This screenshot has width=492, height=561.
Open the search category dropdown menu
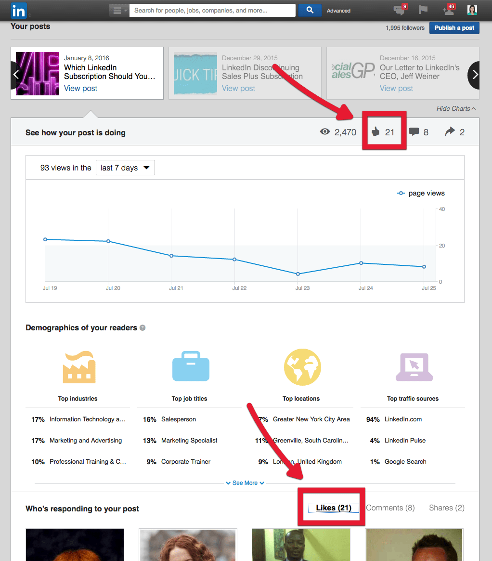(x=119, y=10)
